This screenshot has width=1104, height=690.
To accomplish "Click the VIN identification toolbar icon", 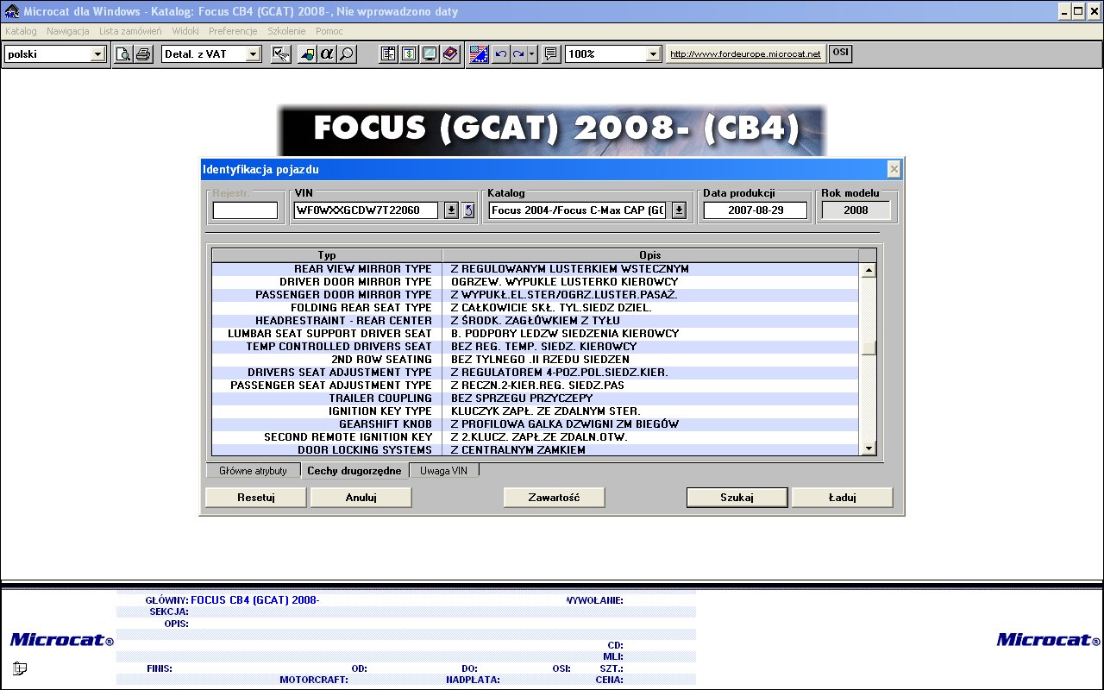I will click(281, 54).
